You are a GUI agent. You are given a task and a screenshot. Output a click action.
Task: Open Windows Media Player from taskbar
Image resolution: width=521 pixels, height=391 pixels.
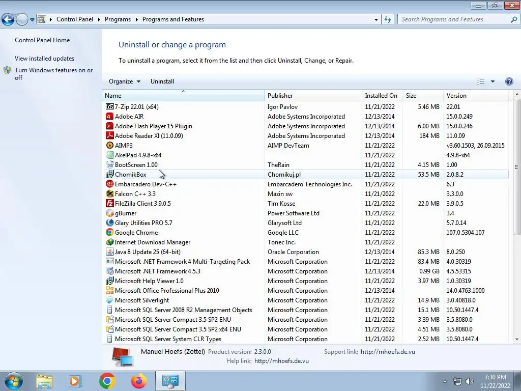click(75, 381)
